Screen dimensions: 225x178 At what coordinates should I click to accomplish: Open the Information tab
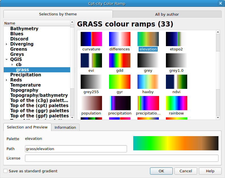tap(65, 127)
